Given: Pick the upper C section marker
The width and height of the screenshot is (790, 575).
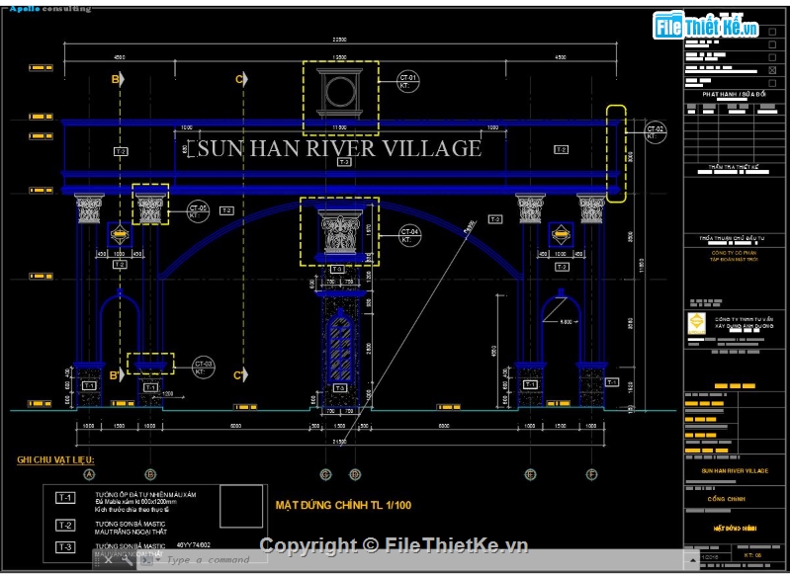Looking at the screenshot, I should coord(241,79).
